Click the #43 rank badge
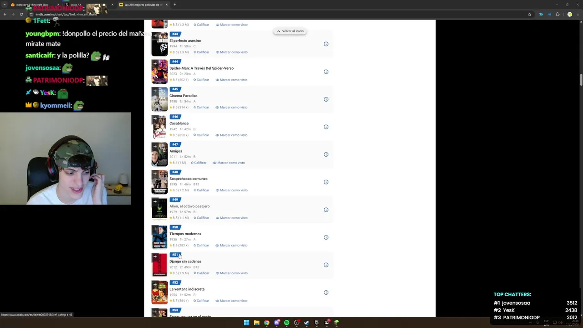This screenshot has width=583, height=328. [x=175, y=34]
